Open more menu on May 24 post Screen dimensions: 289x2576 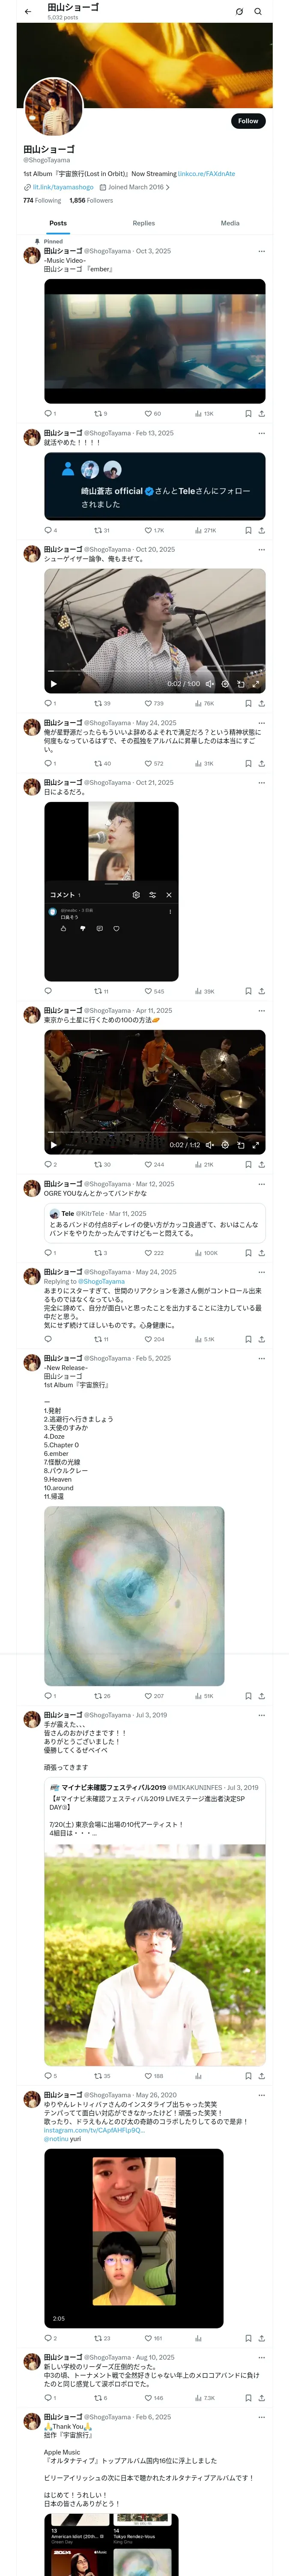click(x=262, y=723)
